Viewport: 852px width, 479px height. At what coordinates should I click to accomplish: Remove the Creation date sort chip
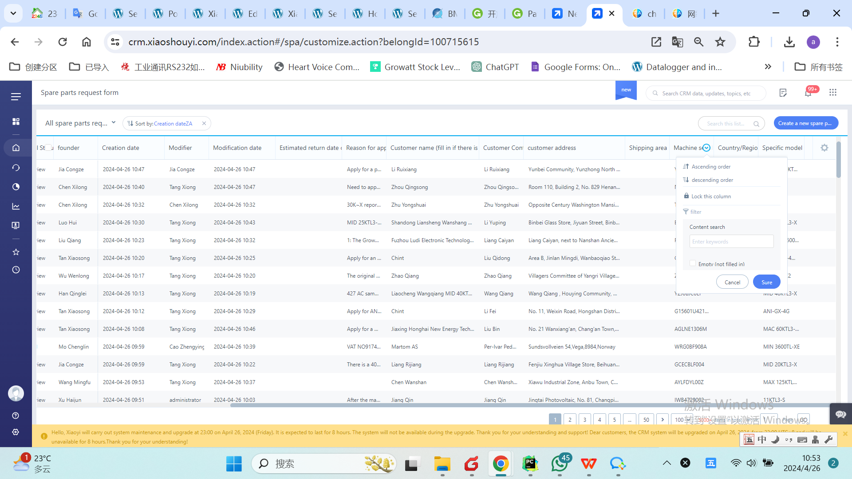click(x=204, y=123)
